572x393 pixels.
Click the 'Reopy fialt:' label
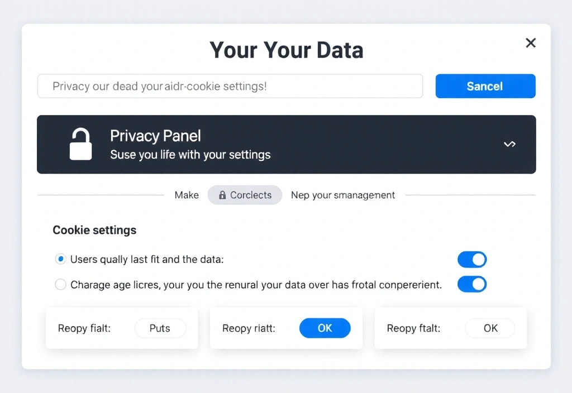84,328
